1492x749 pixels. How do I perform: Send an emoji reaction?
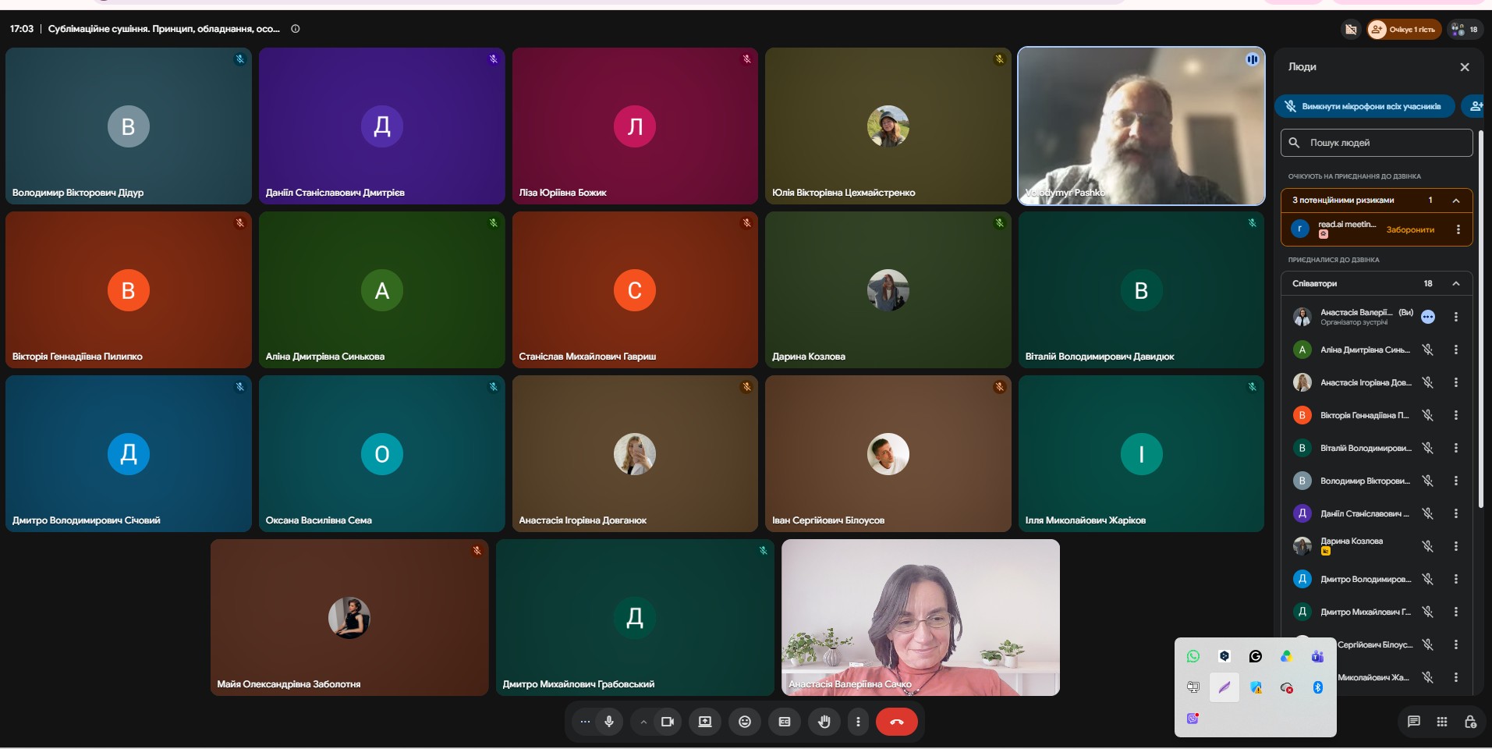(x=745, y=722)
